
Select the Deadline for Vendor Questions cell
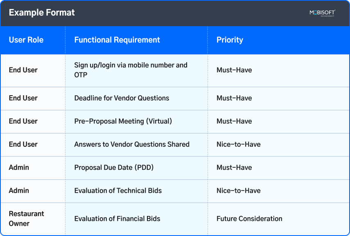[x=122, y=98]
